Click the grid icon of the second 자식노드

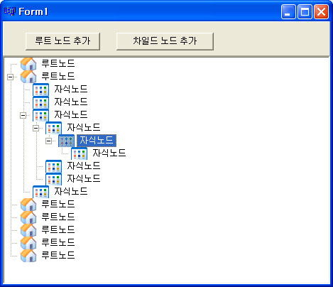point(41,102)
